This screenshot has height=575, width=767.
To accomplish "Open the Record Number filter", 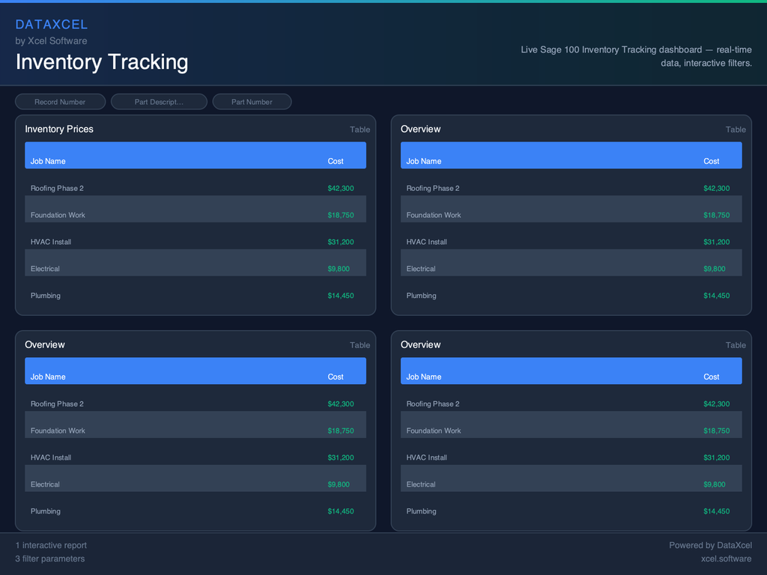I will [60, 101].
